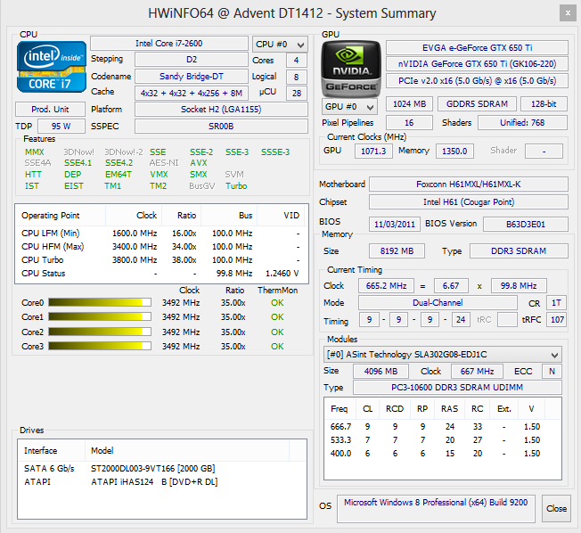
Task: Click the TDP value 95 W
Action: [x=61, y=126]
